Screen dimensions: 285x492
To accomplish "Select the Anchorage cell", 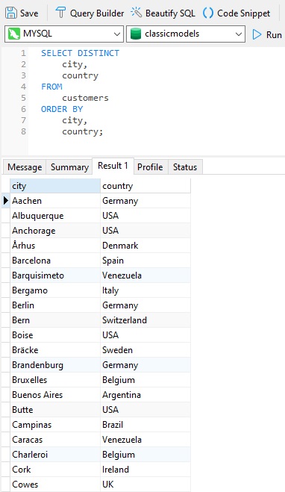I will (55, 231).
